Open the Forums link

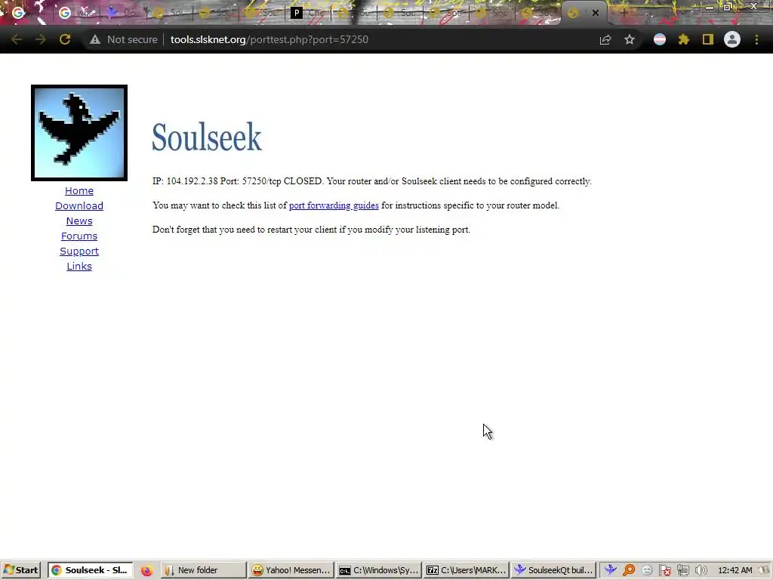(79, 236)
